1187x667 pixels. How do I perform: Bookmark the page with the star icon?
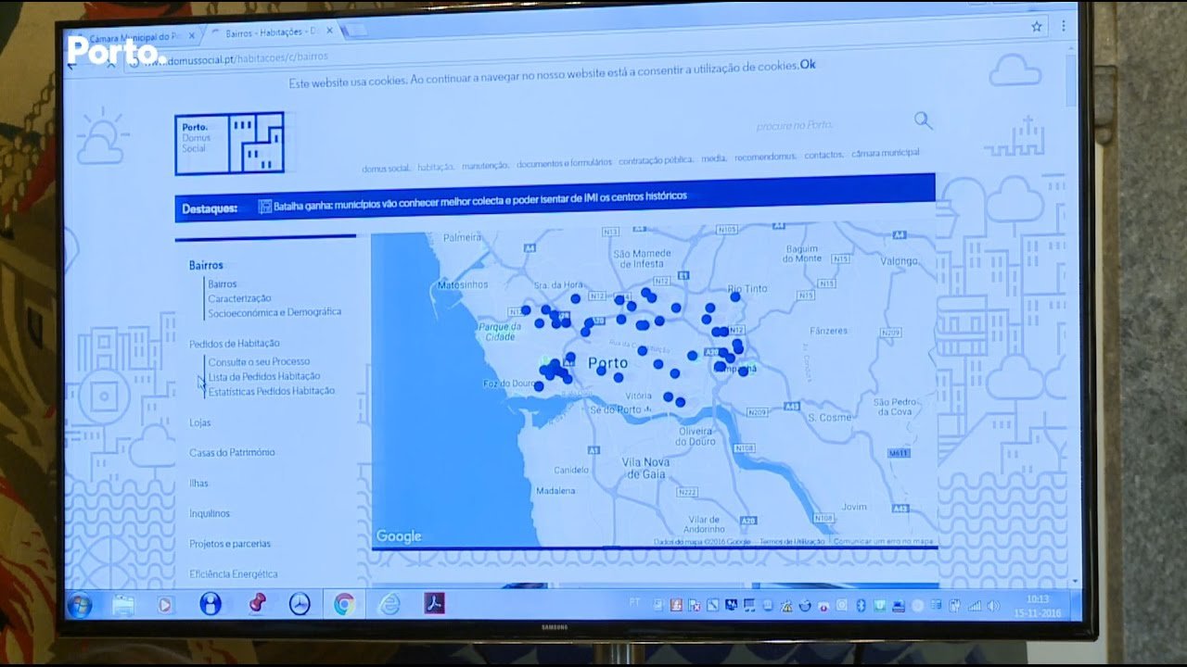click(x=1037, y=27)
